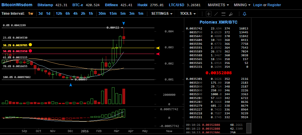Expand the MINING menu
The image size is (302, 135).
(242, 5)
